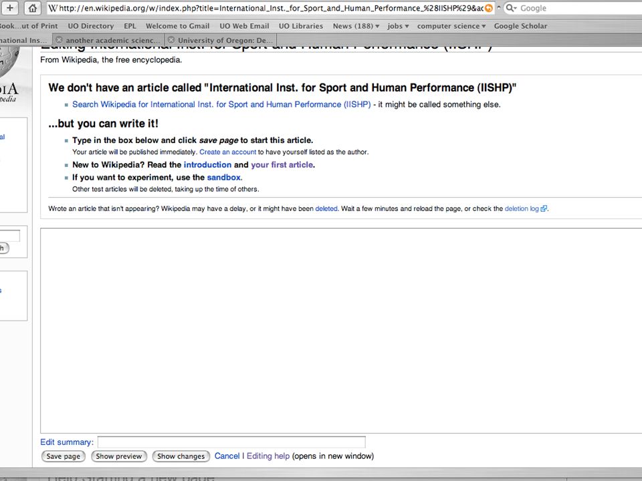
Task: Close the 'University of Oregon: De...' tab
Action: click(x=171, y=39)
